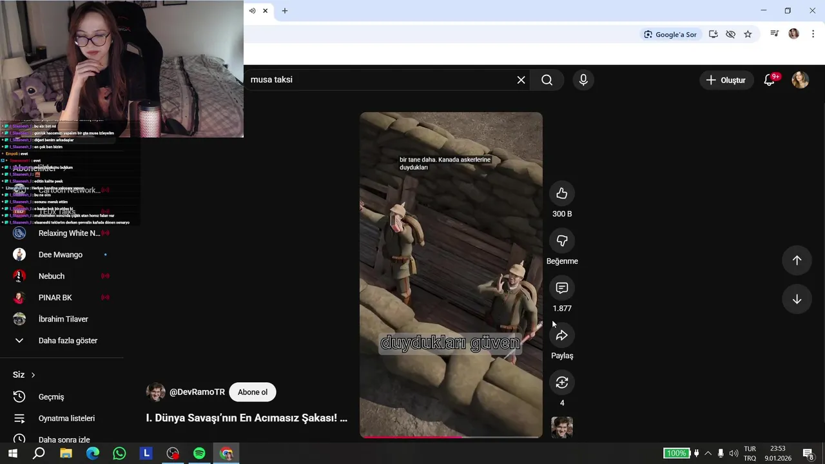
Task: Click the TUR TRQ language indicator
Action: (x=750, y=453)
